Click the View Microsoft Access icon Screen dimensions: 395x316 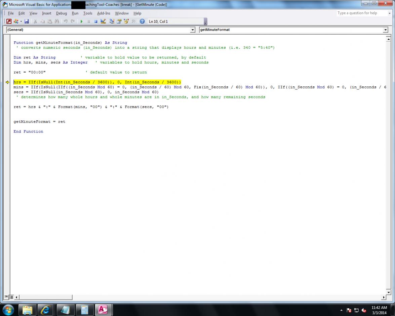(x=9, y=22)
